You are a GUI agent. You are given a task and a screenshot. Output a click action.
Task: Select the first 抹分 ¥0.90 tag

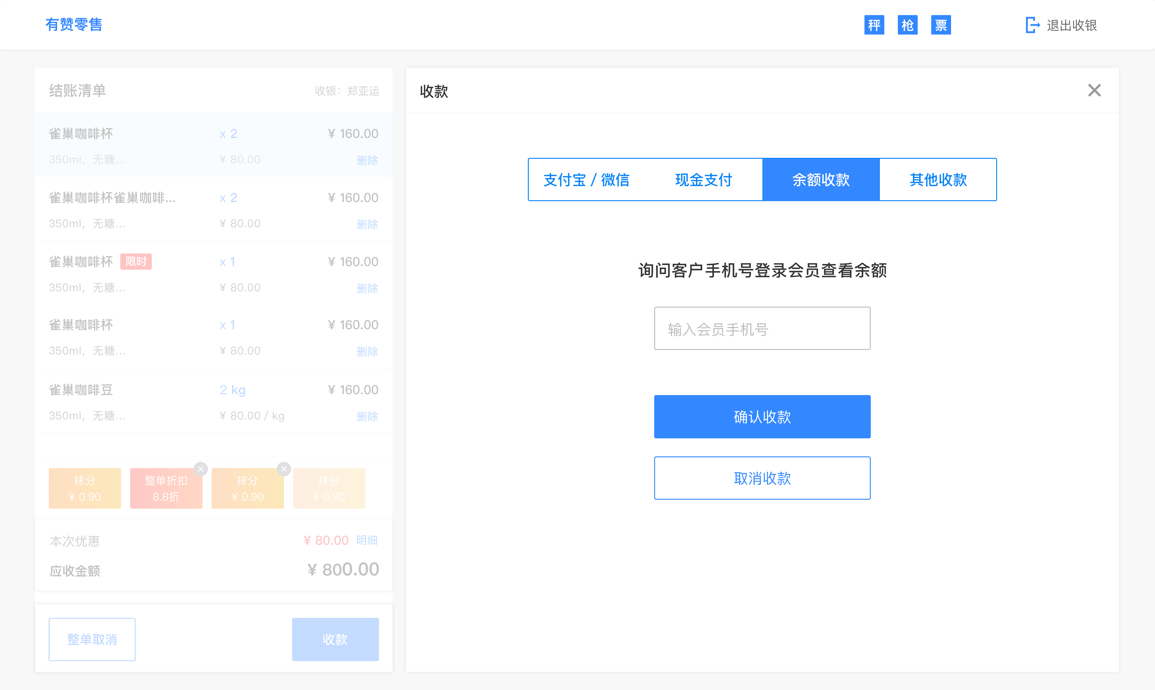click(85, 488)
